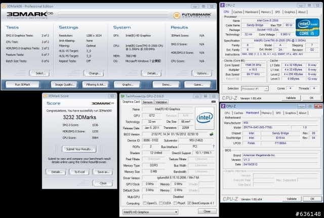Click the Bus Interface question mark in GPU-Z
Screen dimensions: 324x218
tap(214, 147)
